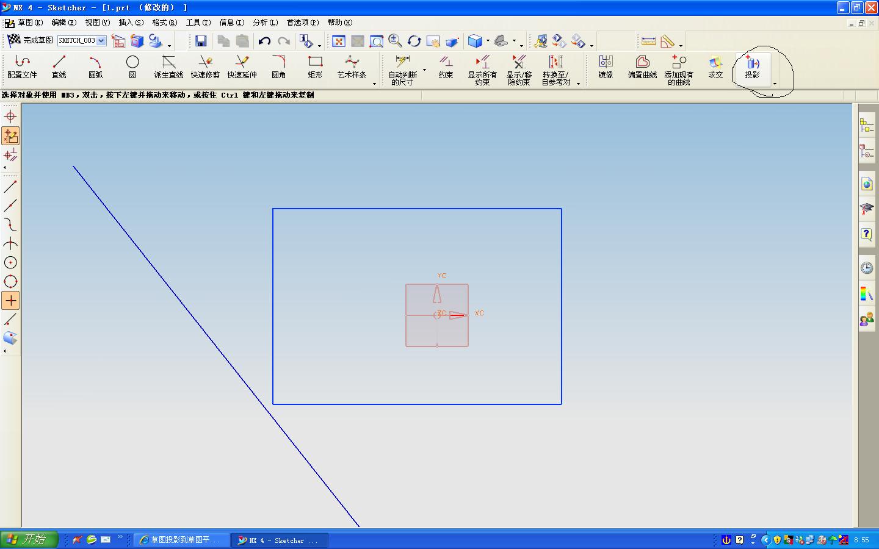Activate the 派生直线 derived lines tool
Viewport: 879px width, 549px height.
168,67
